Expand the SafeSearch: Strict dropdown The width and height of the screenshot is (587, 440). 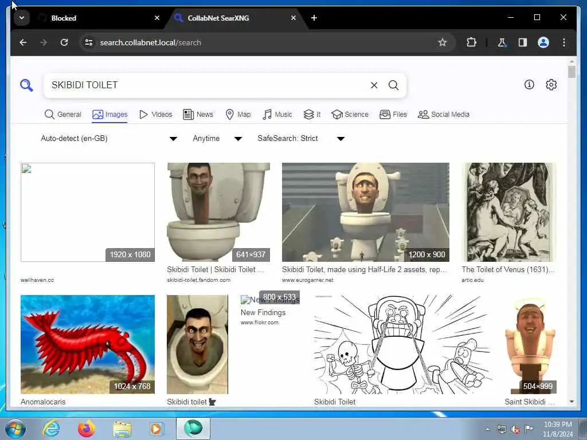[301, 139]
